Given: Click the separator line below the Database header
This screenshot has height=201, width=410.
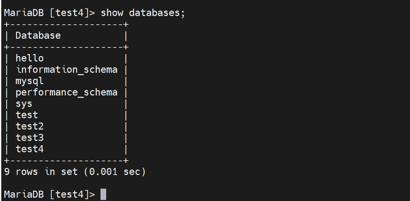Looking at the screenshot, I should (x=66, y=47).
